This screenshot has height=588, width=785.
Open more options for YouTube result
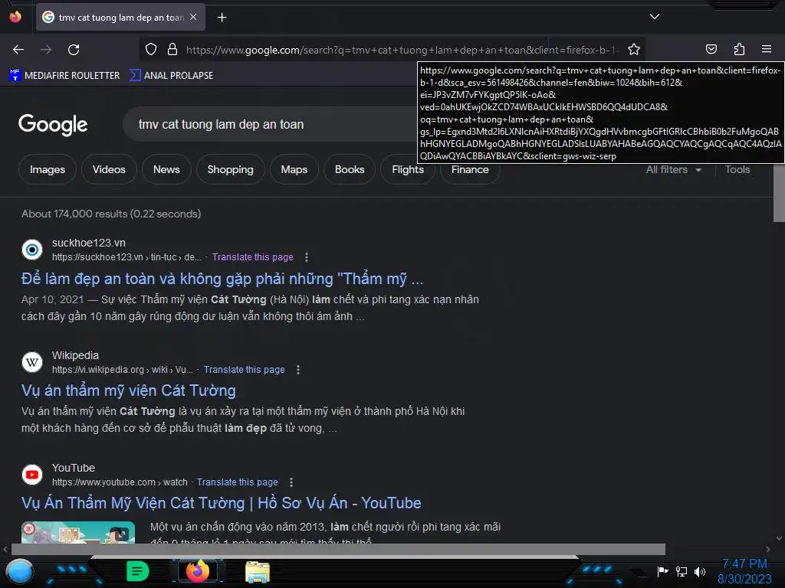(x=291, y=482)
